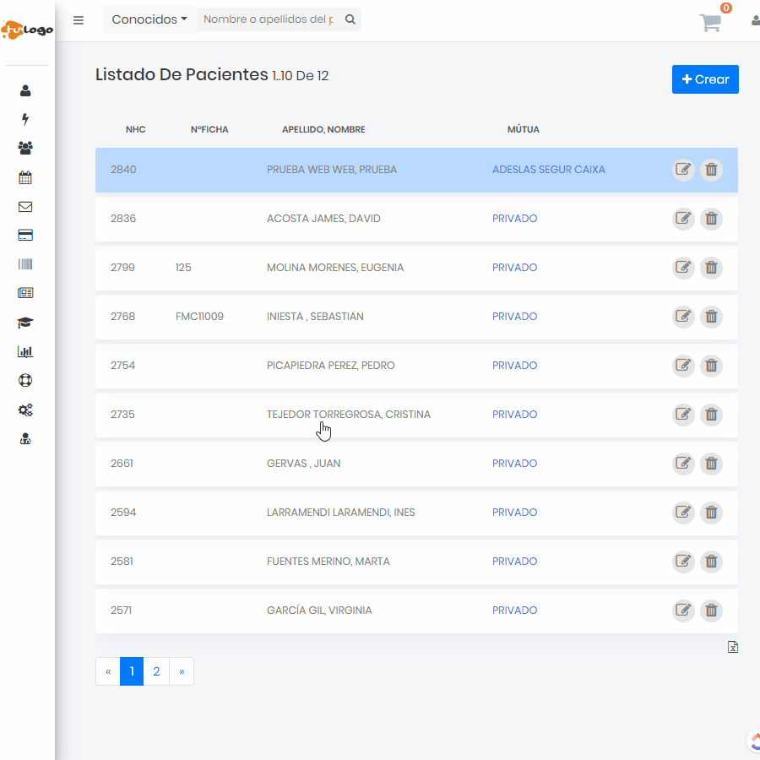Screen dimensions: 760x760
Task: Go to page 2 of patient list
Action: click(156, 672)
